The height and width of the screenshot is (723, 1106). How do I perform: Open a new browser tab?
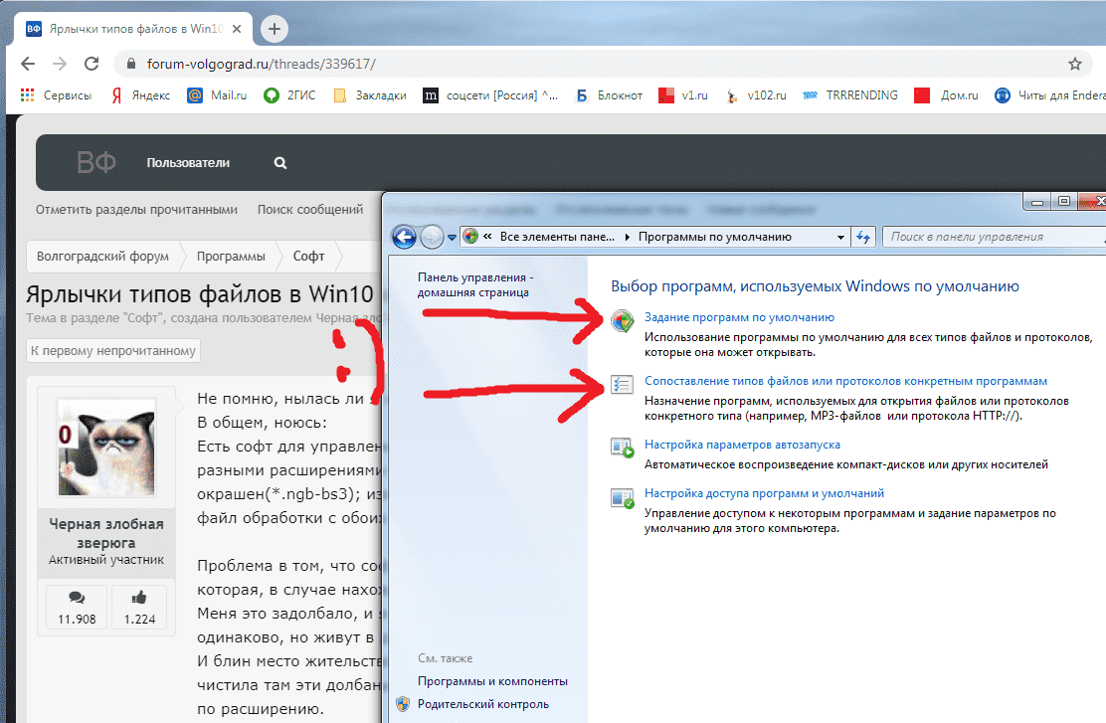pos(275,28)
